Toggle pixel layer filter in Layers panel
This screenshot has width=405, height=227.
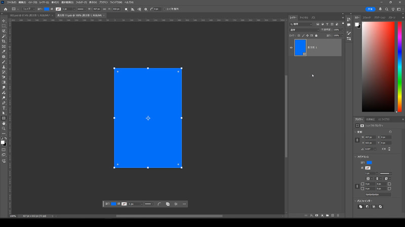tap(318, 24)
